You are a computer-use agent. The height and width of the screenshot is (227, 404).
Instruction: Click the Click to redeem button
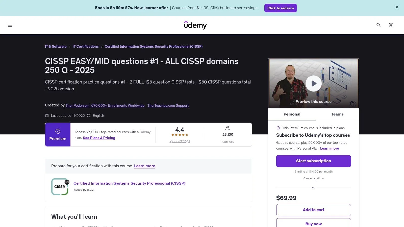pyautogui.click(x=281, y=8)
